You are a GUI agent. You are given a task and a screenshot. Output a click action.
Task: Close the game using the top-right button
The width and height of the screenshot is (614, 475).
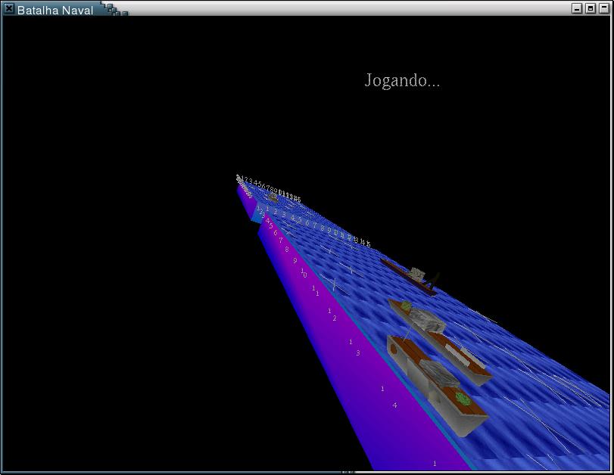coord(604,9)
